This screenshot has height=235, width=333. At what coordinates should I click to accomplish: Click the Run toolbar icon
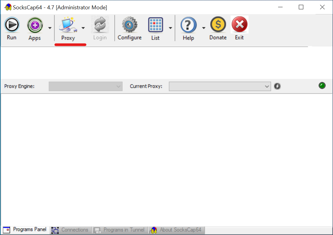(12, 25)
